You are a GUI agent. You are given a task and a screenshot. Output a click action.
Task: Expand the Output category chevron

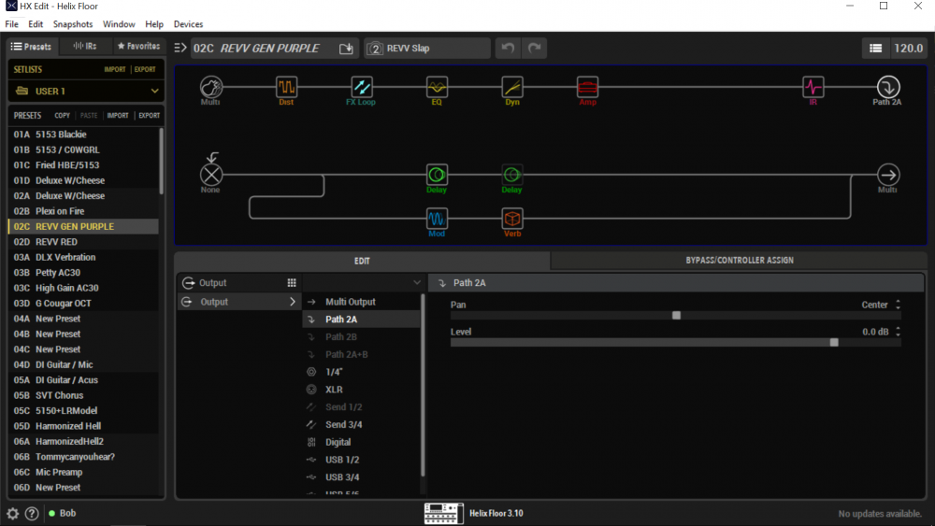(292, 302)
